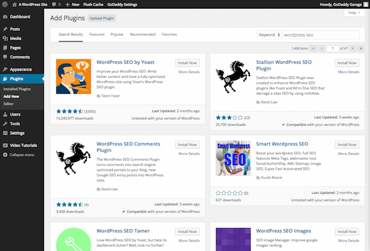Screen dimensions: 370x251
Task: Go to first page of results
Action: (x=313, y=48)
